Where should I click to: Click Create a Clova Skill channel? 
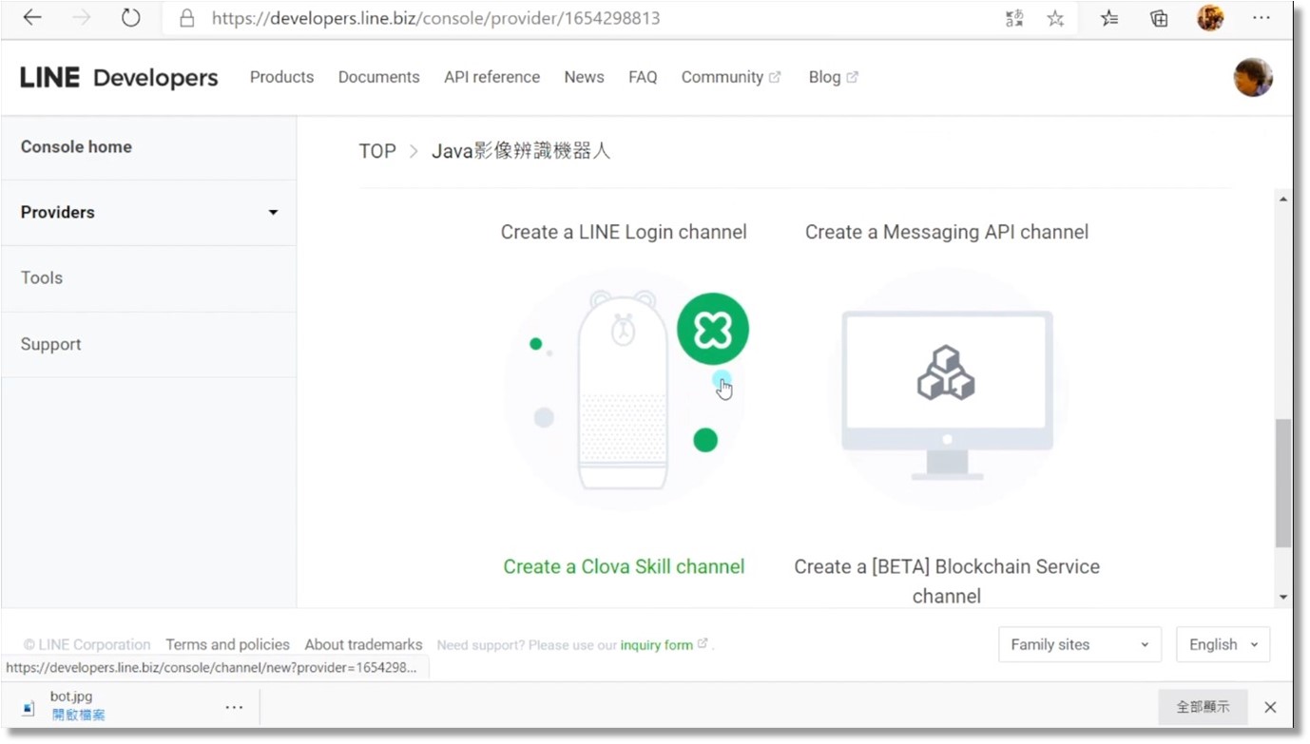click(x=624, y=566)
